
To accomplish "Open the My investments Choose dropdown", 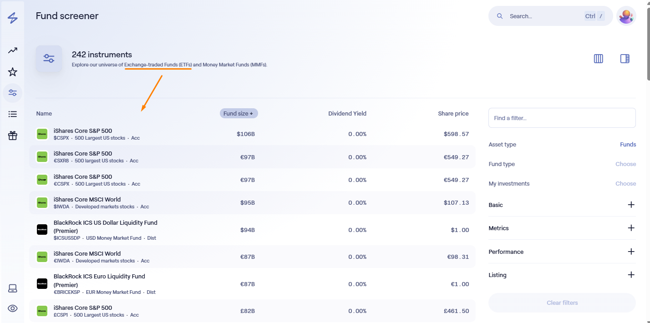I will [x=625, y=183].
